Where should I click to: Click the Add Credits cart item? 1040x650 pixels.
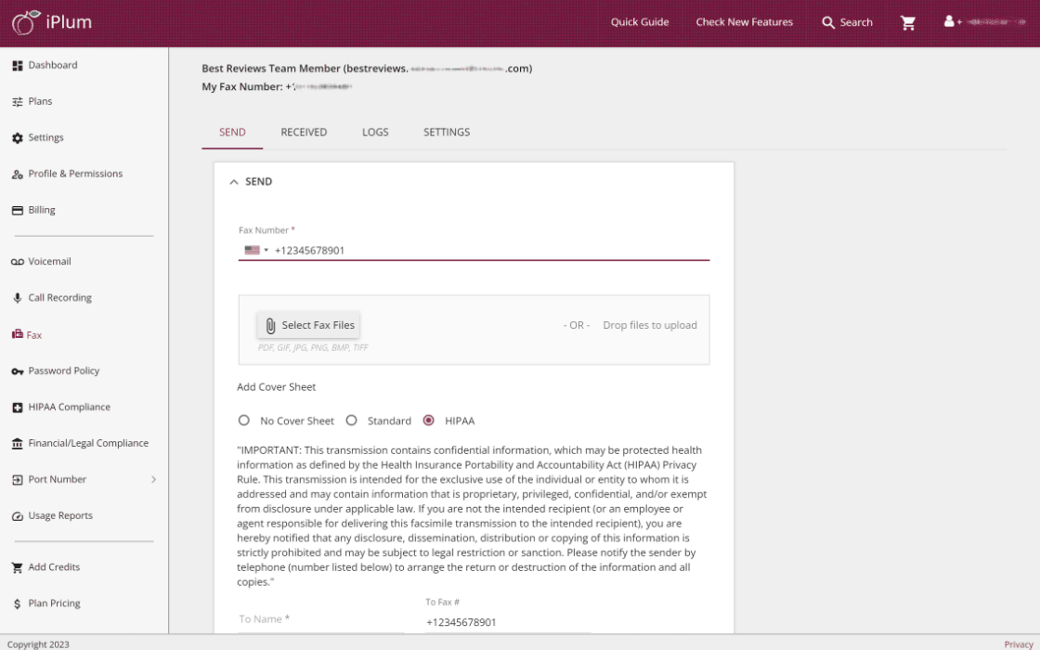click(x=54, y=566)
